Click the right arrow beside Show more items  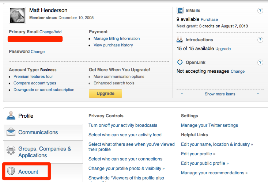[x=258, y=94]
